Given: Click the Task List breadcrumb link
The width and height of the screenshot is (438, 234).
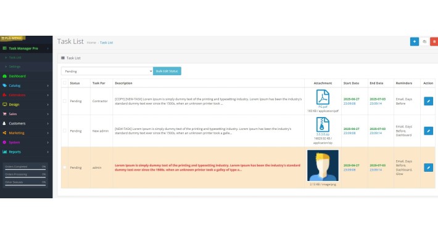Looking at the screenshot, I should pos(107,42).
